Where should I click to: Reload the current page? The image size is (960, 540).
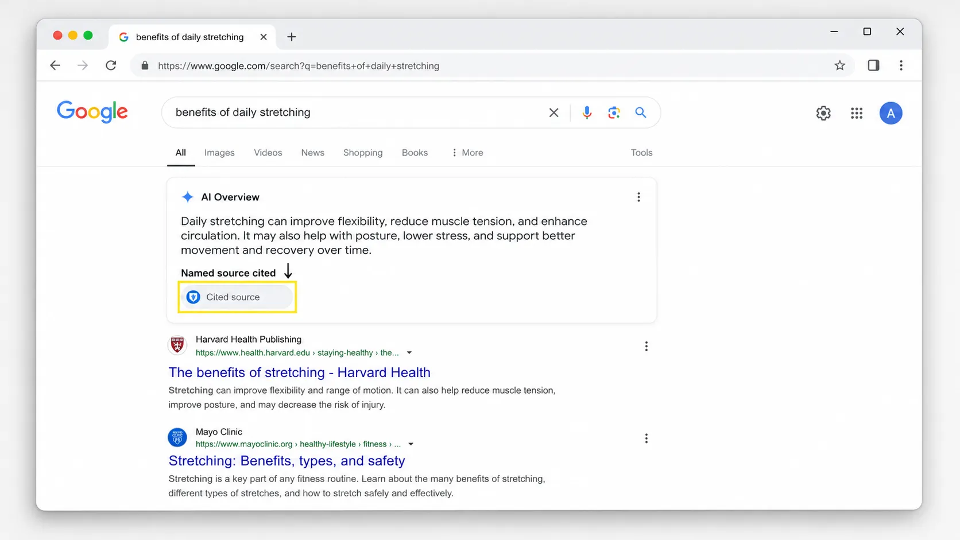click(x=111, y=65)
